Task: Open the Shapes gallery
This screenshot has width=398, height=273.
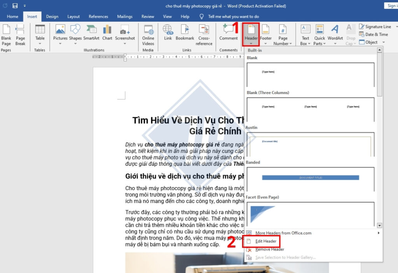Action: coord(75,35)
